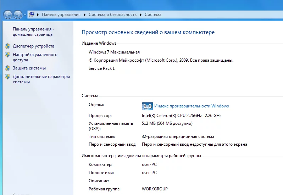The width and height of the screenshot is (283, 195).
Task: Click the 'Рабочая группа:' label
Action: tap(105, 189)
